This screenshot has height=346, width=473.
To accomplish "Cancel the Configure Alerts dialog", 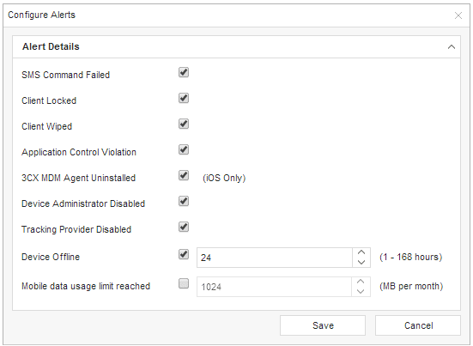I will (418, 325).
